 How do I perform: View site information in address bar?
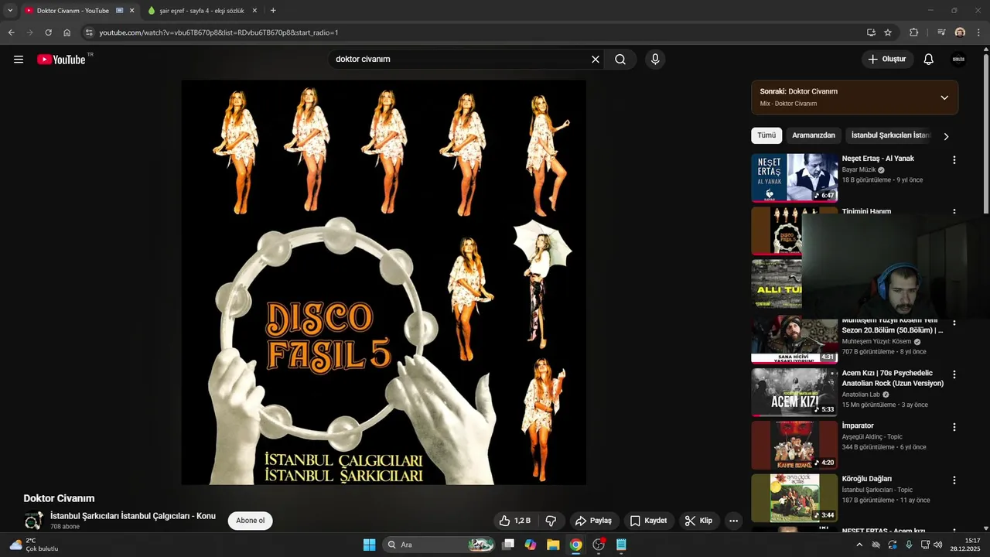pyautogui.click(x=89, y=32)
